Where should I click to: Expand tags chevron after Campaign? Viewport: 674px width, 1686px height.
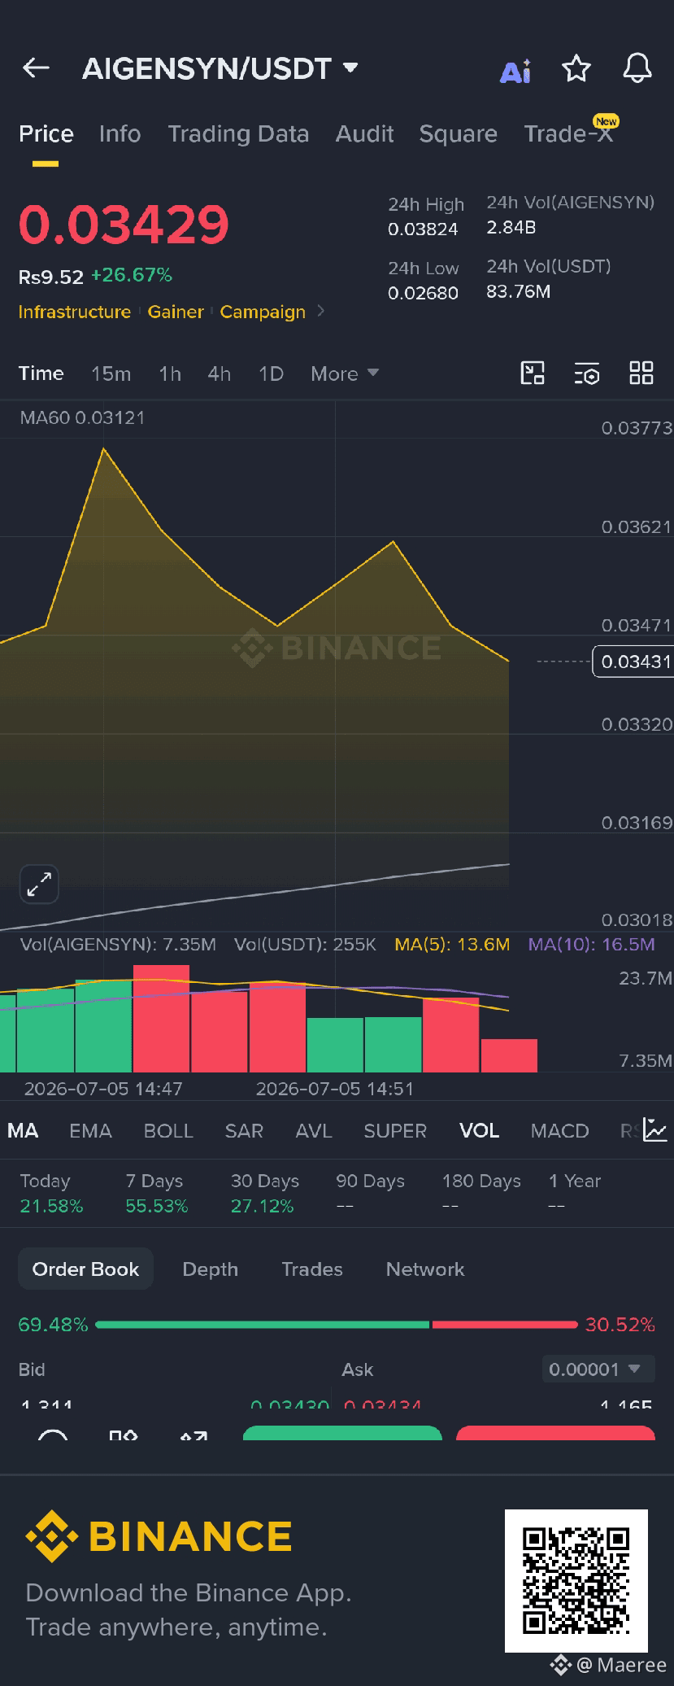(320, 311)
